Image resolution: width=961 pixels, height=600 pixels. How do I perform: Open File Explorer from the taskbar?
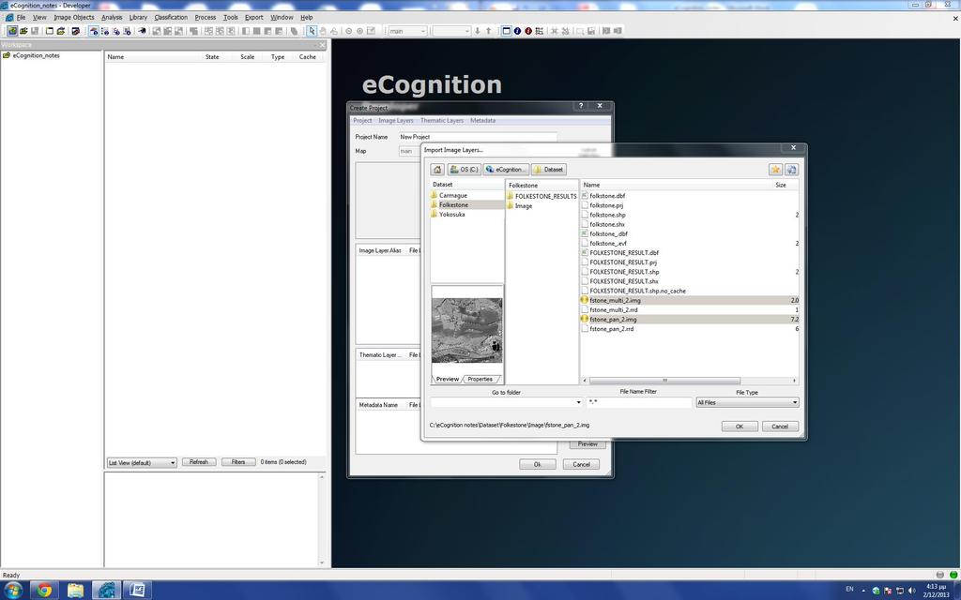(75, 591)
